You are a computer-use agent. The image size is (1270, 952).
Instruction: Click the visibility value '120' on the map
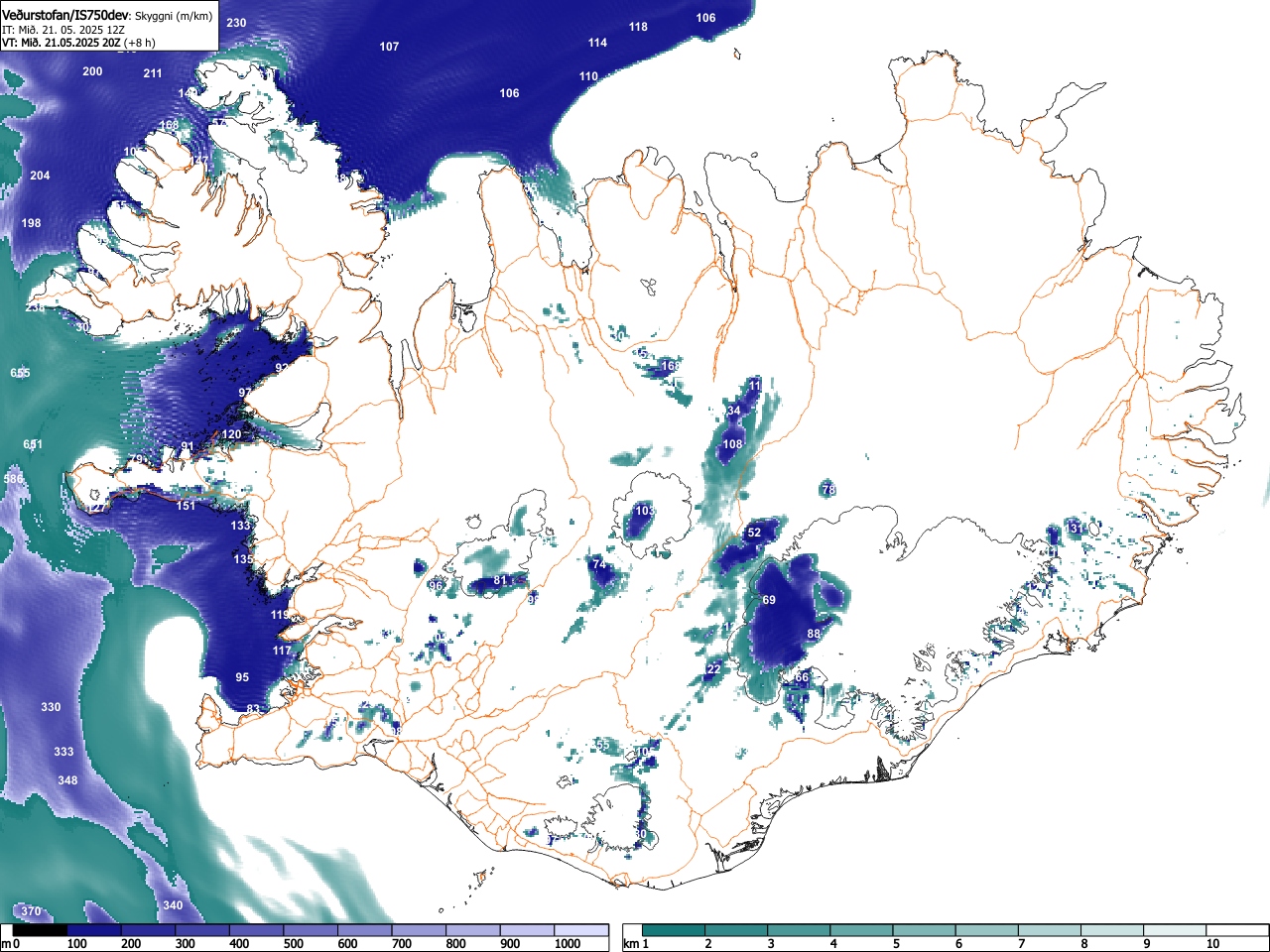pyautogui.click(x=231, y=434)
